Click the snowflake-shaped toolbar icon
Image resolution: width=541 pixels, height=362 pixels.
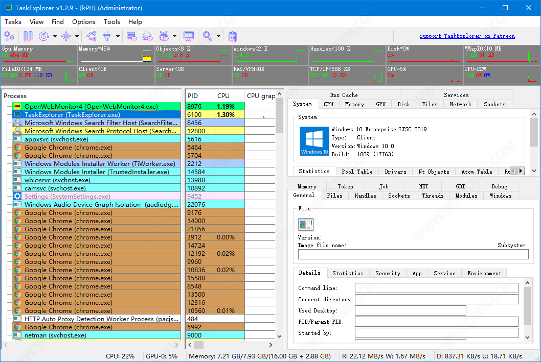(66, 36)
